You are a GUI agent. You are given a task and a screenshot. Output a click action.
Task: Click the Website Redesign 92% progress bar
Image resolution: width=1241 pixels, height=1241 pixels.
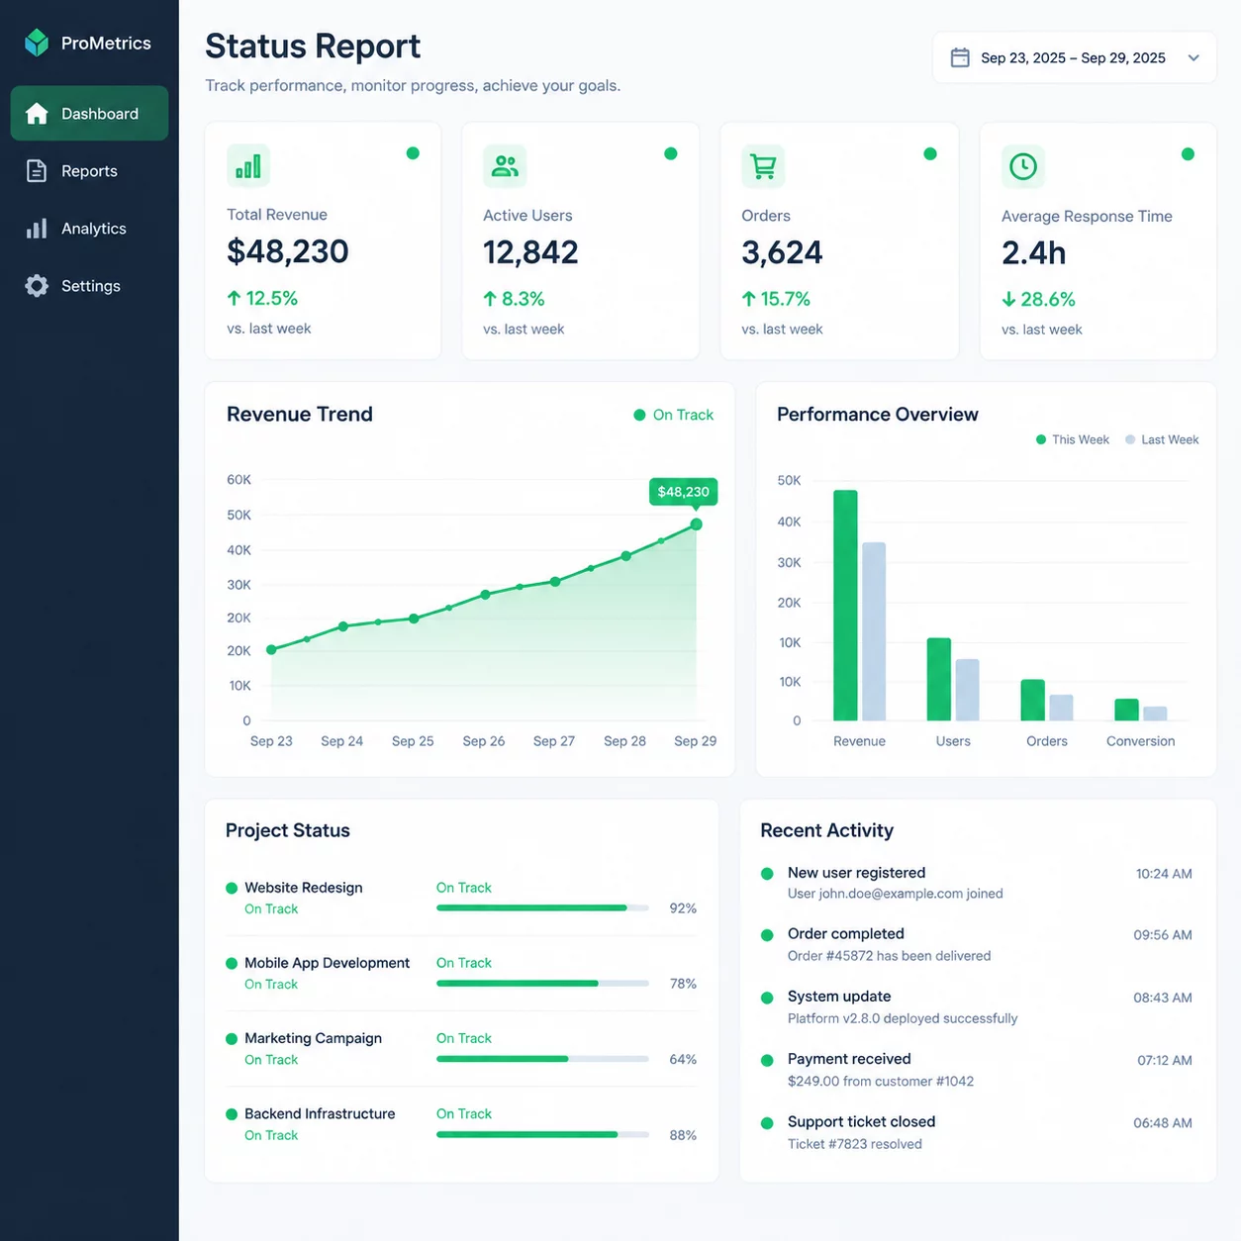tap(542, 907)
